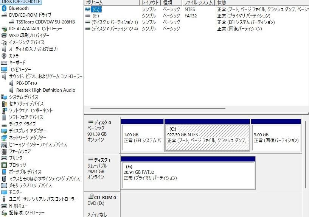
Task: Select the 28.91 GB FAT32 (E:) partition
Action: [x=188, y=173]
